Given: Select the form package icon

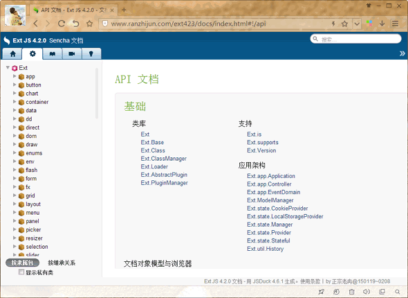Looking at the screenshot, I should 21,179.
